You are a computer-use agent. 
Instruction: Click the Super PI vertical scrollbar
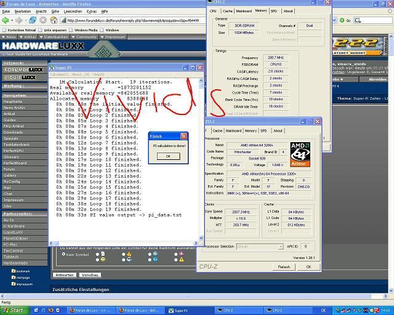(x=201, y=159)
